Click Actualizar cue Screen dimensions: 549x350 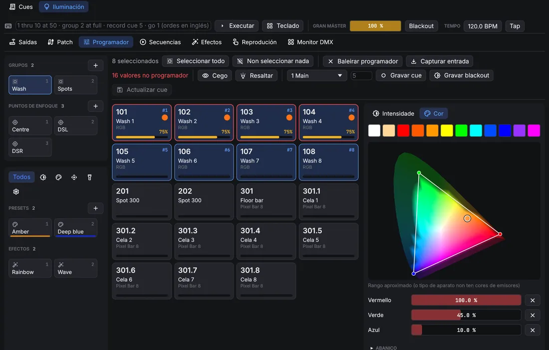[x=142, y=90]
